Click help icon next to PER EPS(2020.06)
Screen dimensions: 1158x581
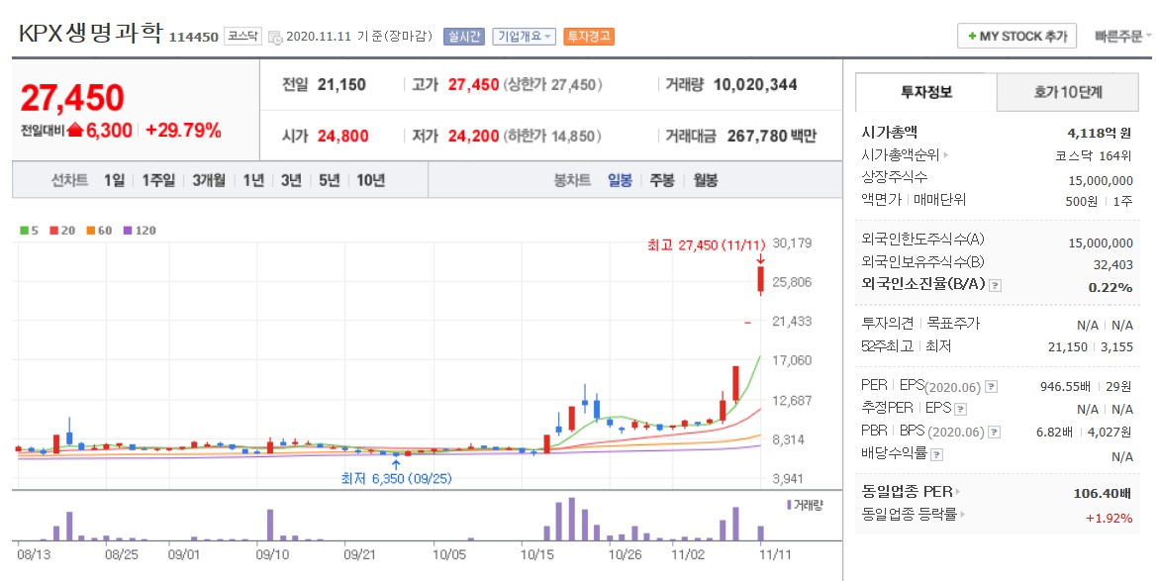991,386
